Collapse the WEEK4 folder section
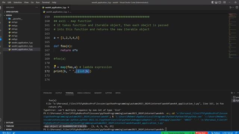Image resolution: width=239 pixels, height=134 pixels. tap(22, 15)
